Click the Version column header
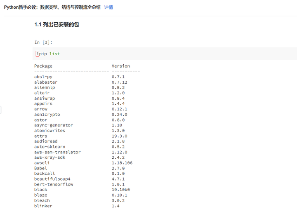Viewport: 297px width, 209px height. (x=120, y=66)
